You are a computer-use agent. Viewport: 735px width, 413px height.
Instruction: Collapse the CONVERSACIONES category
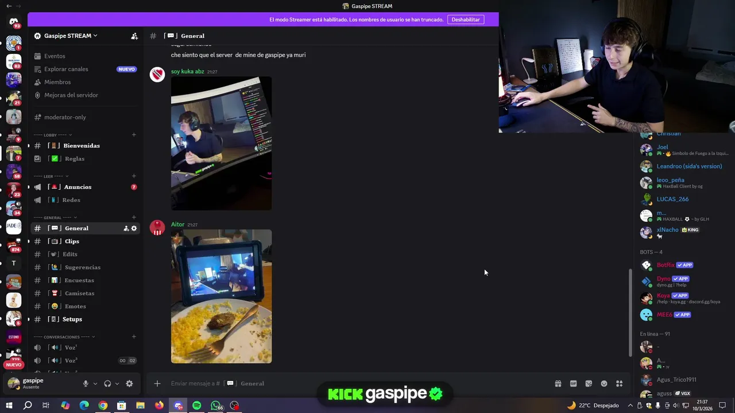(64, 337)
